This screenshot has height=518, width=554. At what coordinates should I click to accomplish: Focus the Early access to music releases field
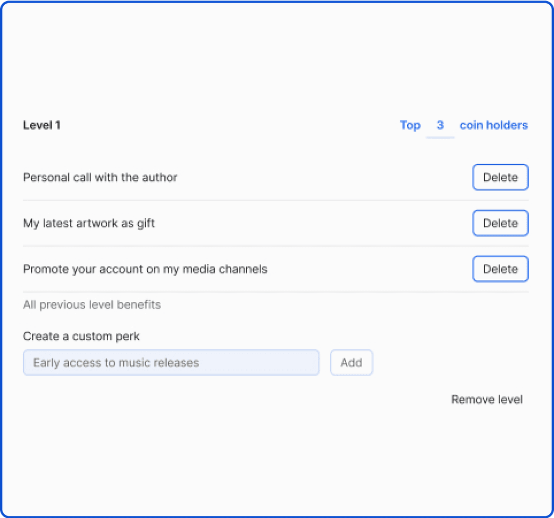tap(171, 362)
